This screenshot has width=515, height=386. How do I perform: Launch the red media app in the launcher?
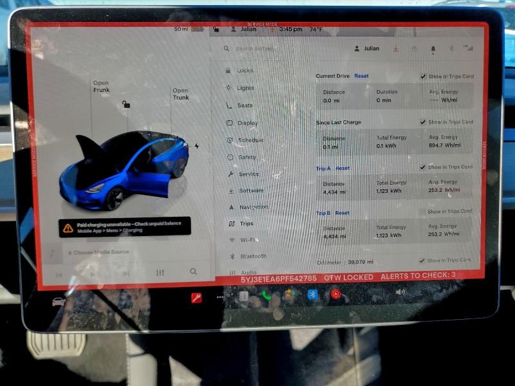pos(336,294)
